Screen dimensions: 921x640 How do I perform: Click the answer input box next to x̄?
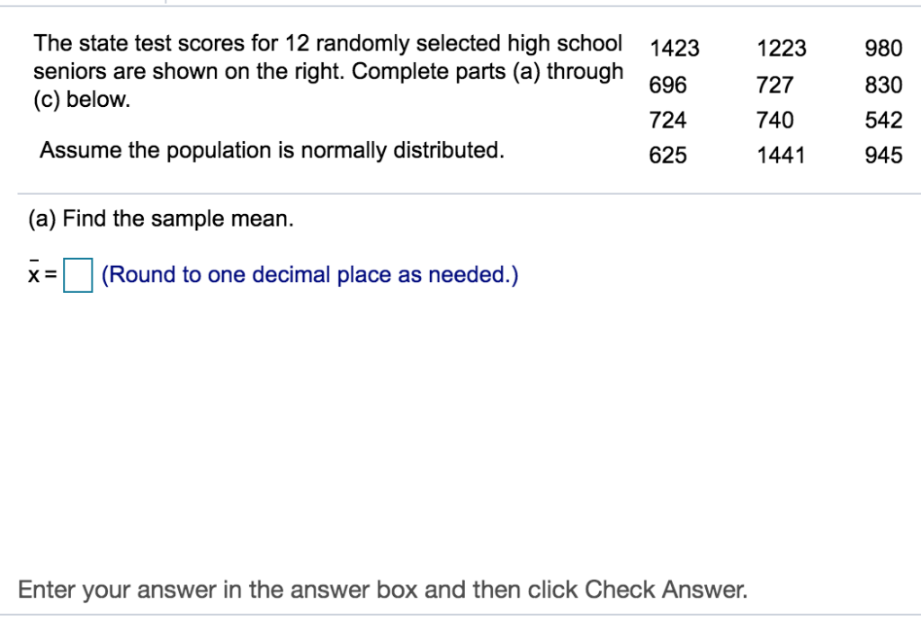(x=76, y=276)
